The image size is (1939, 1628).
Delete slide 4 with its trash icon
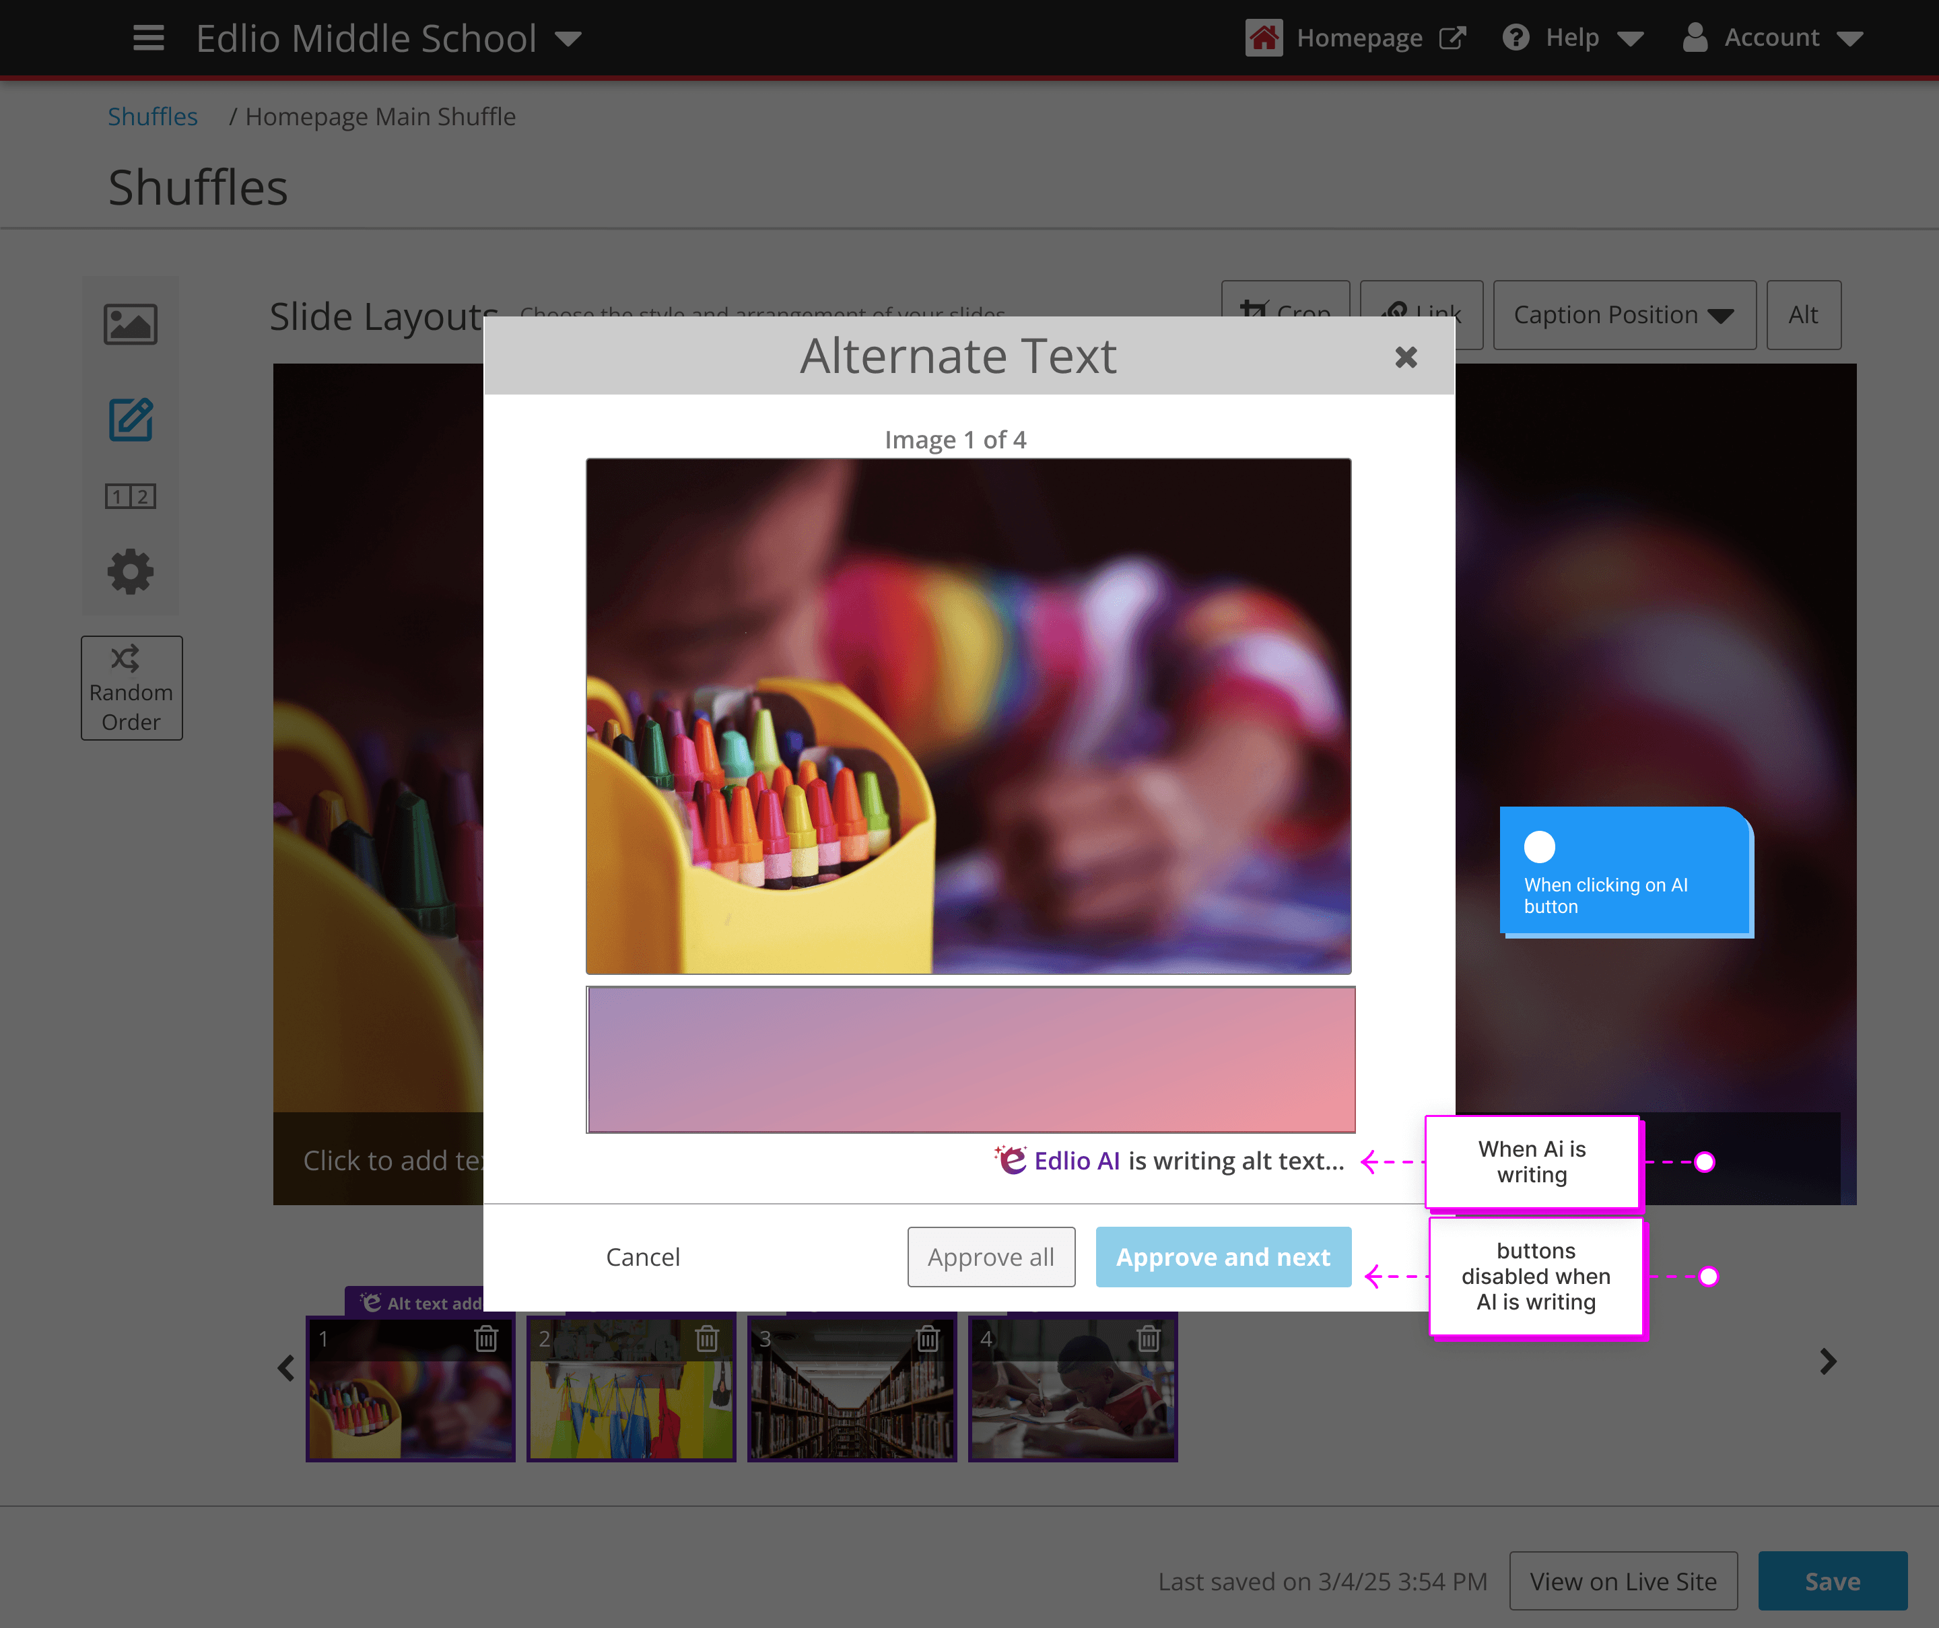[1149, 1338]
